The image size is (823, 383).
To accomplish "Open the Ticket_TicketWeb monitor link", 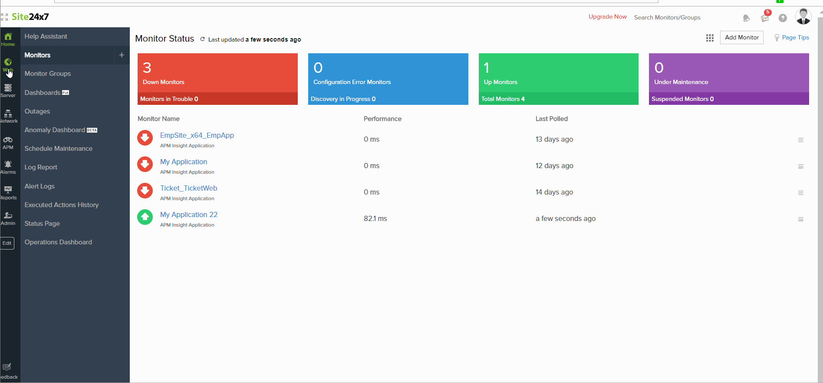I will pos(188,188).
